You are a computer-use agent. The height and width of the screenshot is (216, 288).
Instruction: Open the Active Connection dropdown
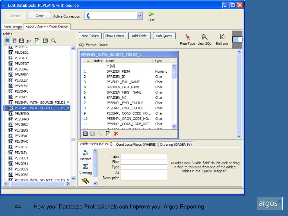click(139, 16)
